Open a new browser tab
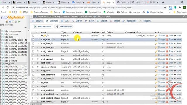The width and height of the screenshot is (187, 105). (163, 2)
